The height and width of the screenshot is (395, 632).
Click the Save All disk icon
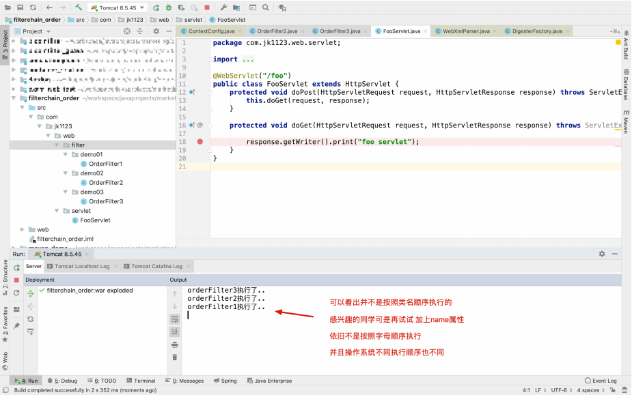(20, 8)
